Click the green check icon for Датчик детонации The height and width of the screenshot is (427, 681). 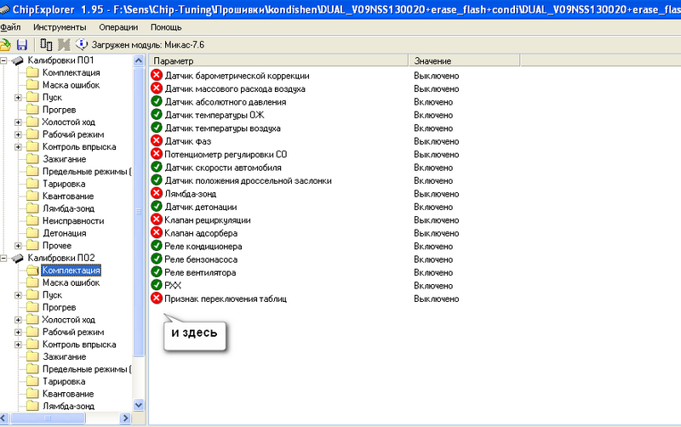(157, 207)
